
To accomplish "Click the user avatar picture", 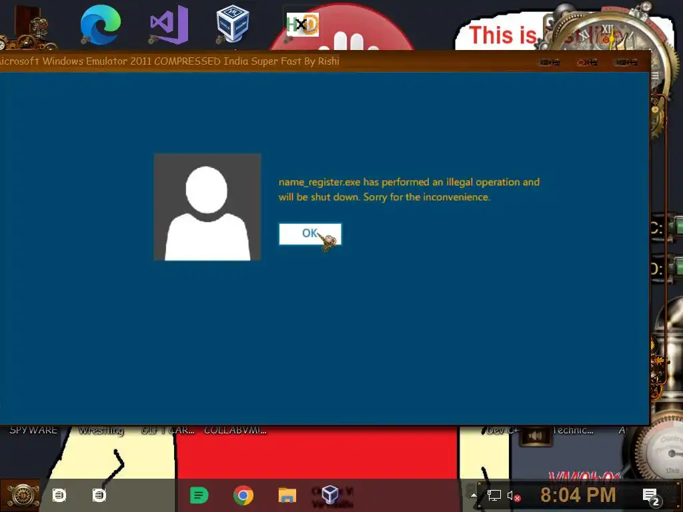I will coord(207,207).
